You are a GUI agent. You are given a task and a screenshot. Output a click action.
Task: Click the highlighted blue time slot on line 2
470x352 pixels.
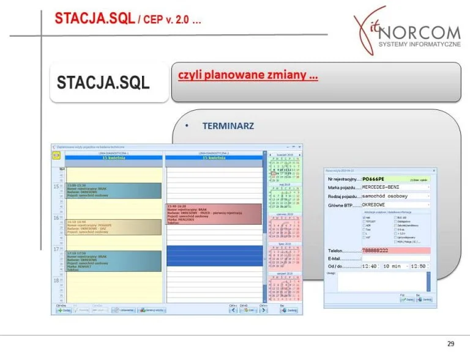point(215,256)
